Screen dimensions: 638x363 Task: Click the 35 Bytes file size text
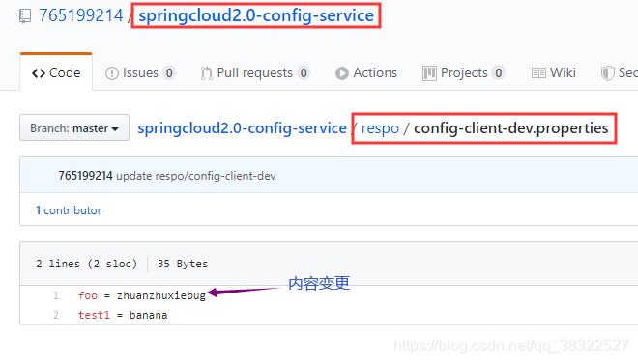click(183, 264)
